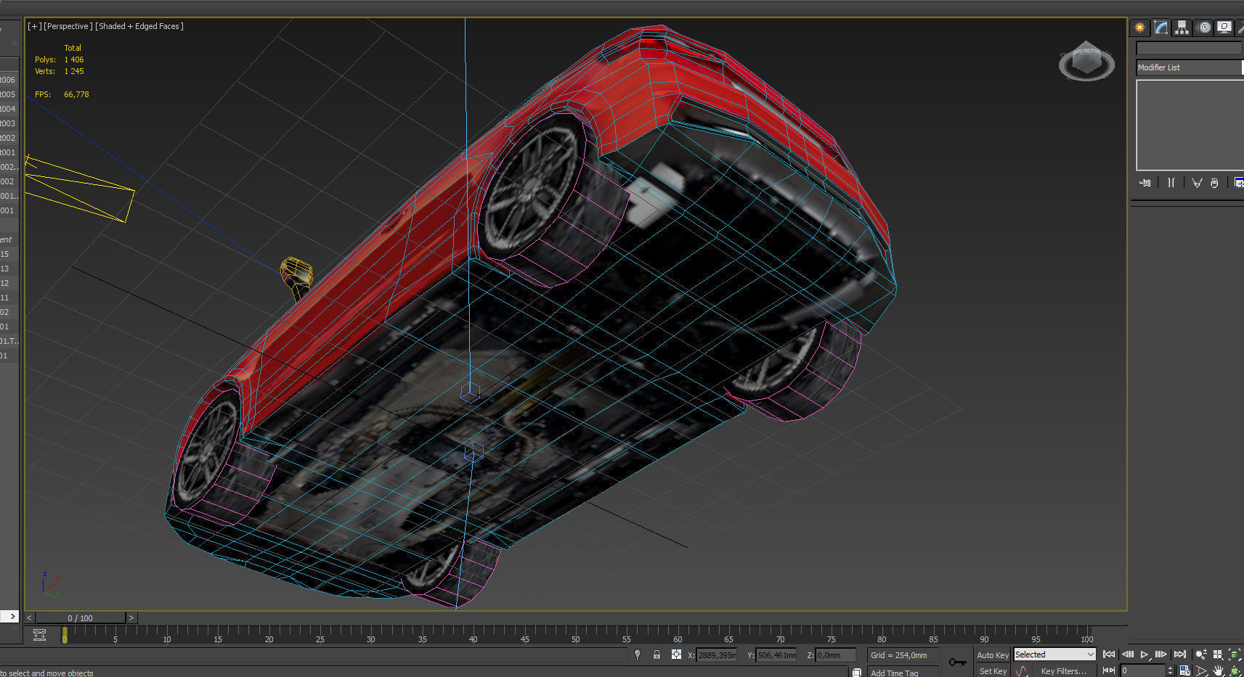The image size is (1244, 677).
Task: Go to End playback button
Action: [x=1180, y=655]
